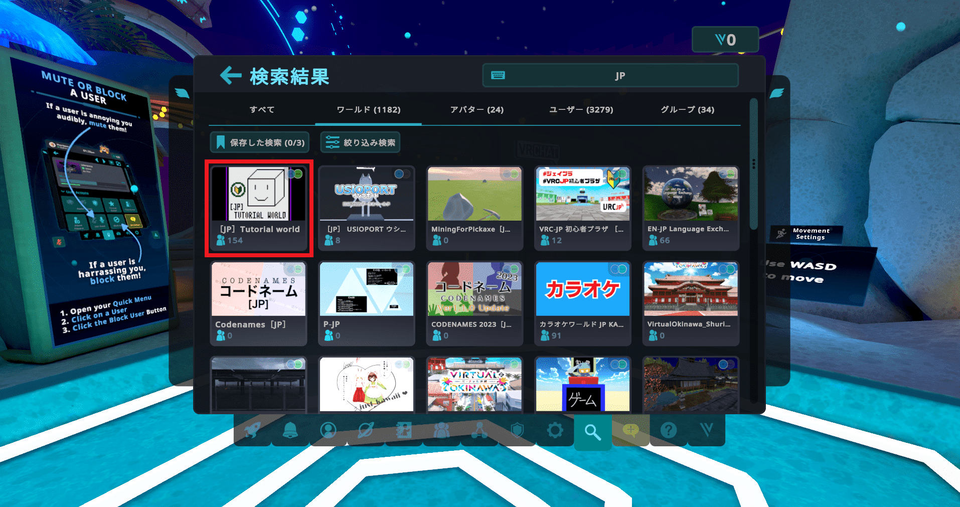Click the 検索結果 heading text
The width and height of the screenshot is (960, 507).
[289, 76]
